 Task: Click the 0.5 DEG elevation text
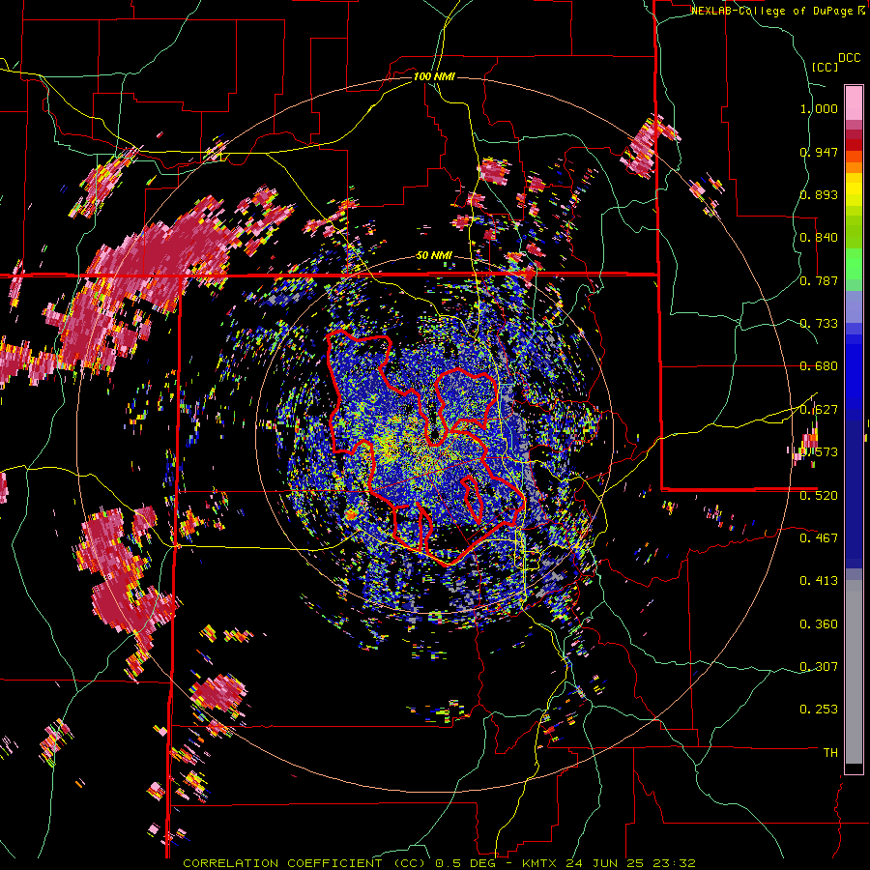[464, 863]
